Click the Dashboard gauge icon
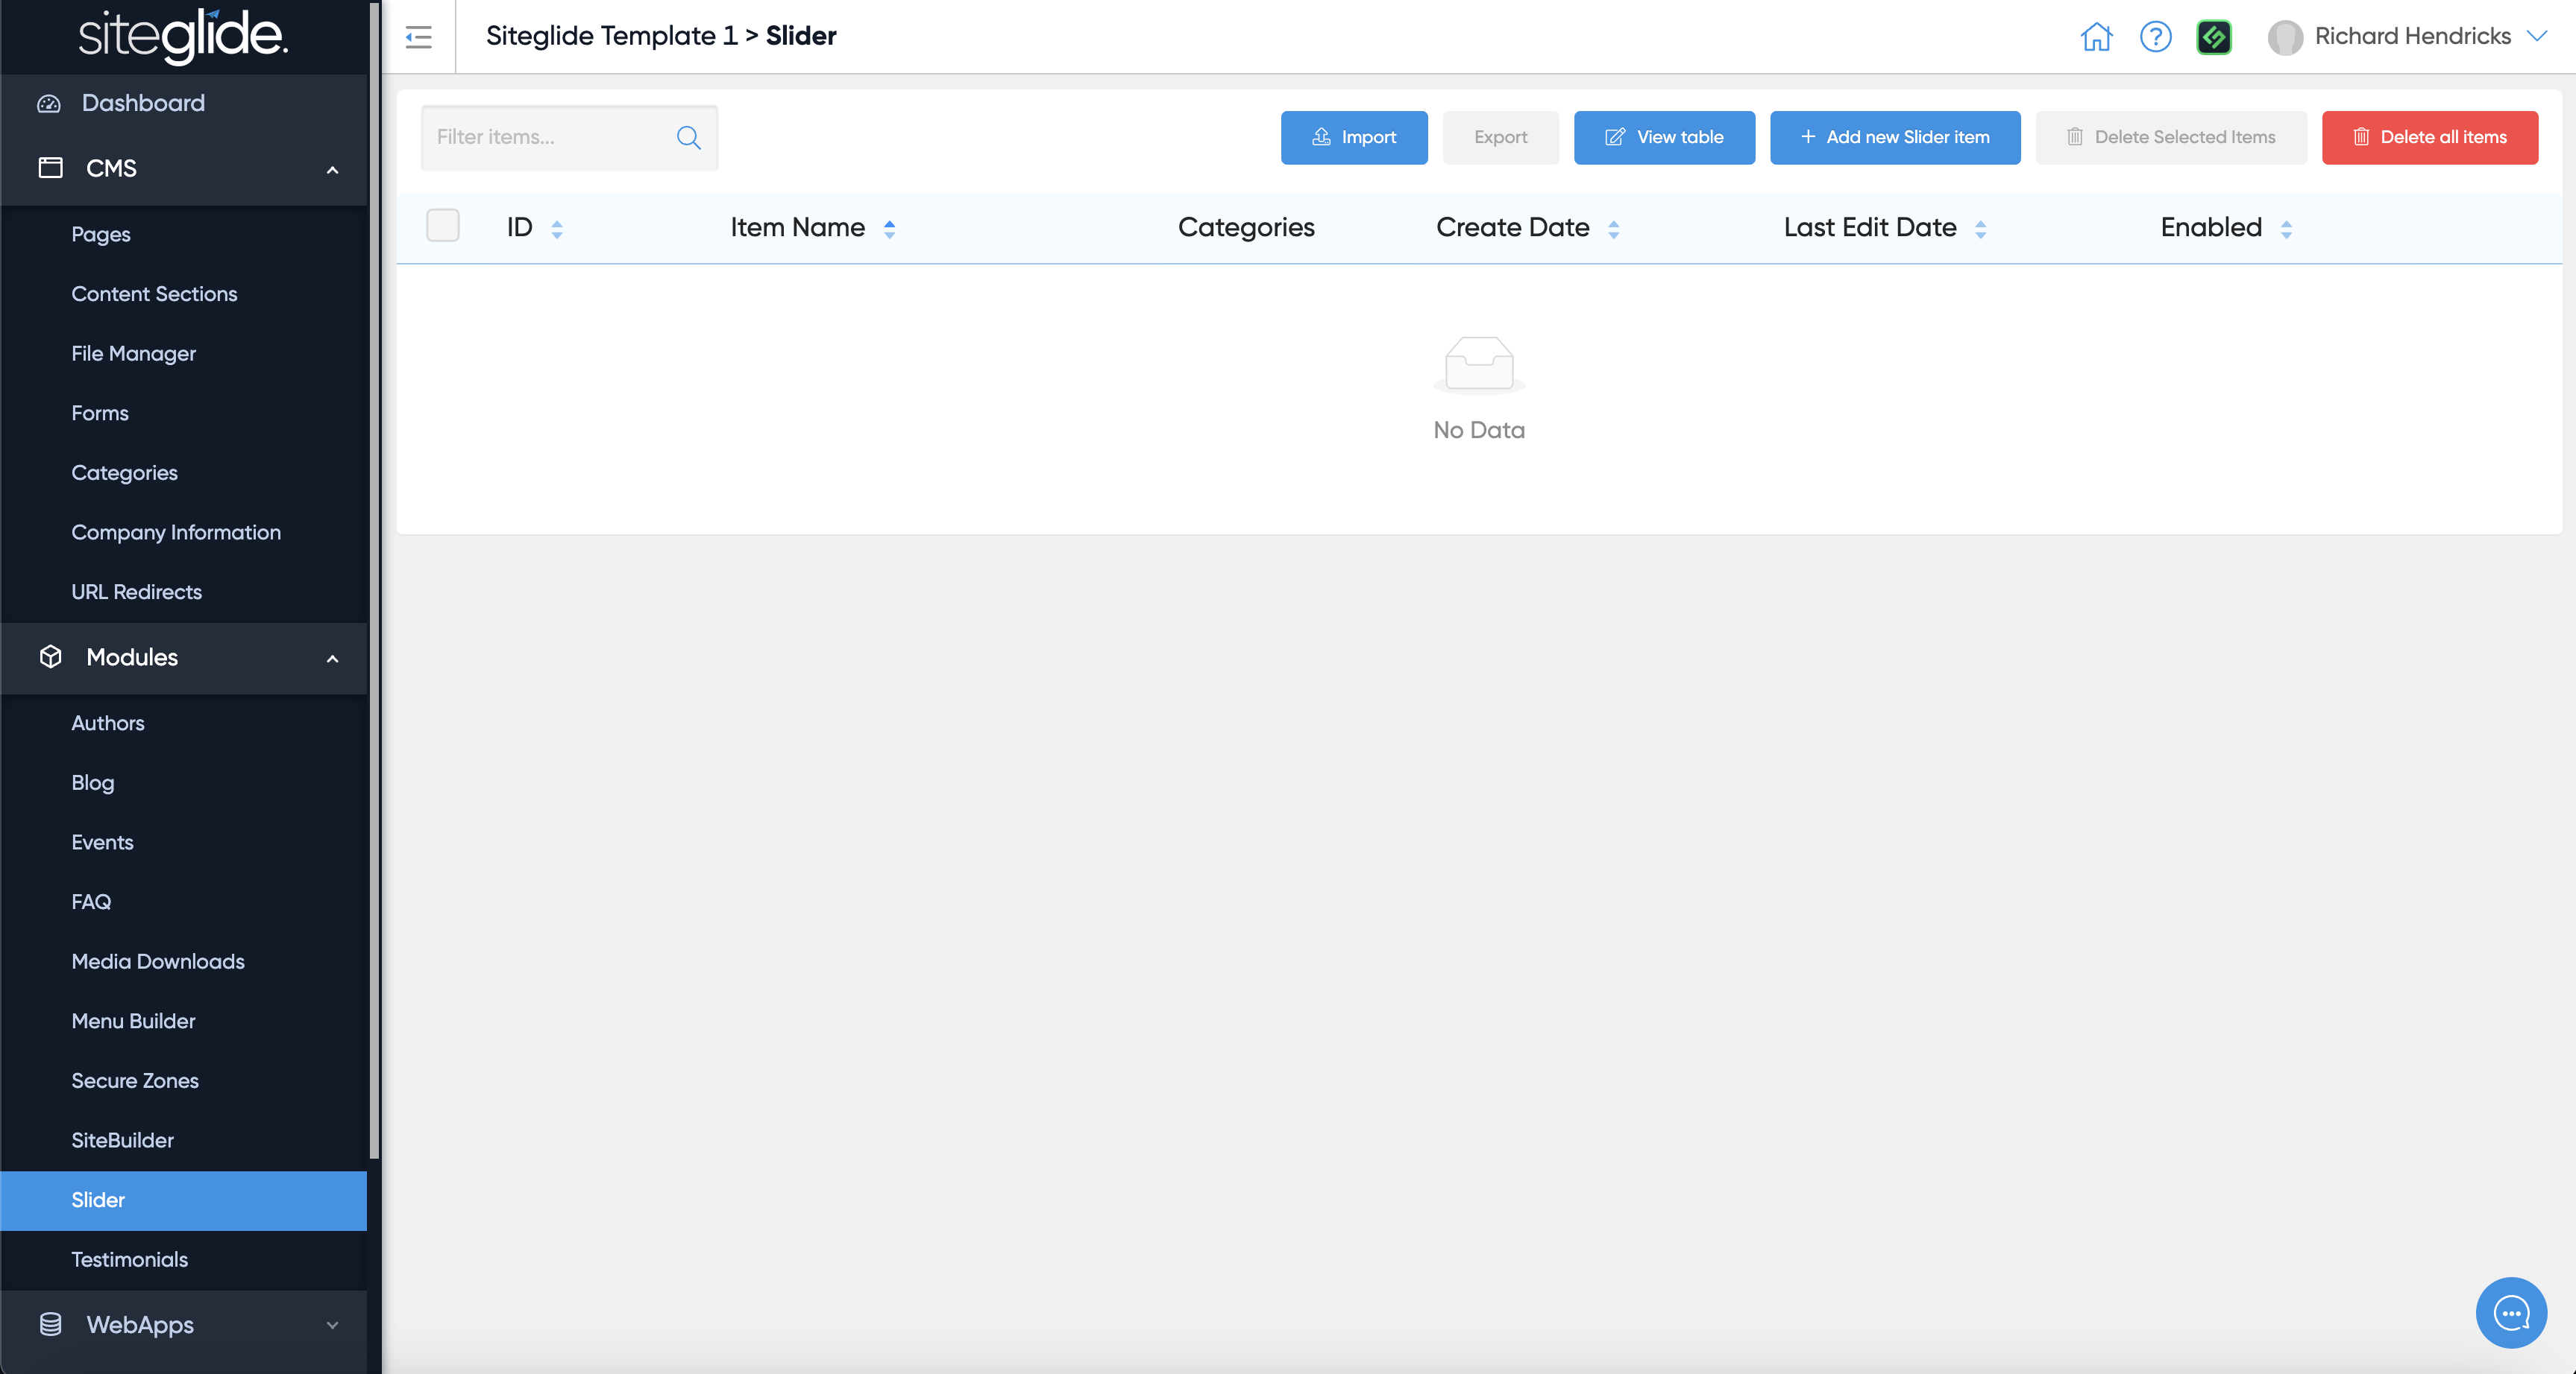 click(x=49, y=103)
